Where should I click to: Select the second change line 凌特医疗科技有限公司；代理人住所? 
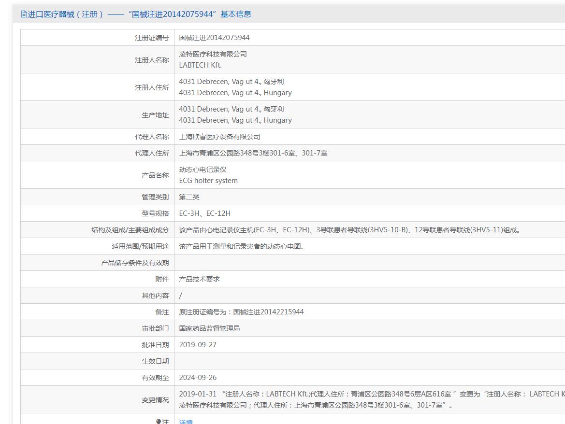pos(316,405)
